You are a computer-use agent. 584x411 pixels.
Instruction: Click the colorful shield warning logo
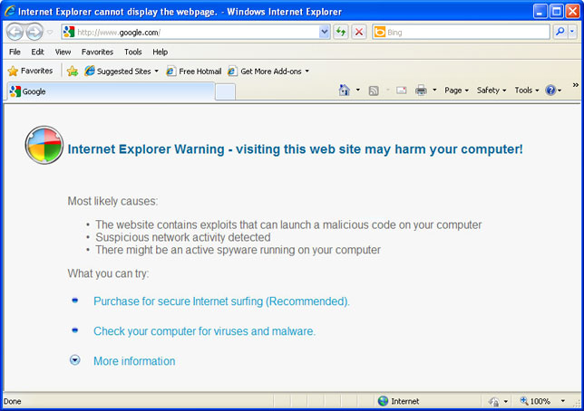coord(44,145)
